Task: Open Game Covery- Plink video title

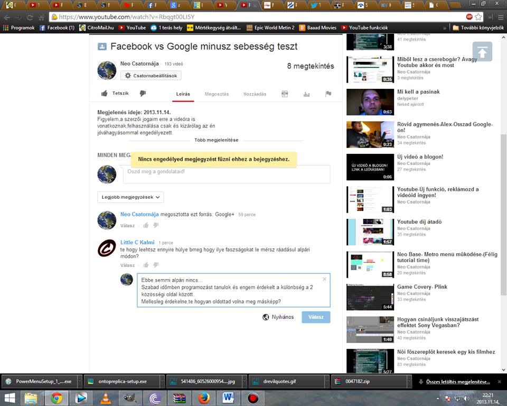Action: (422, 287)
